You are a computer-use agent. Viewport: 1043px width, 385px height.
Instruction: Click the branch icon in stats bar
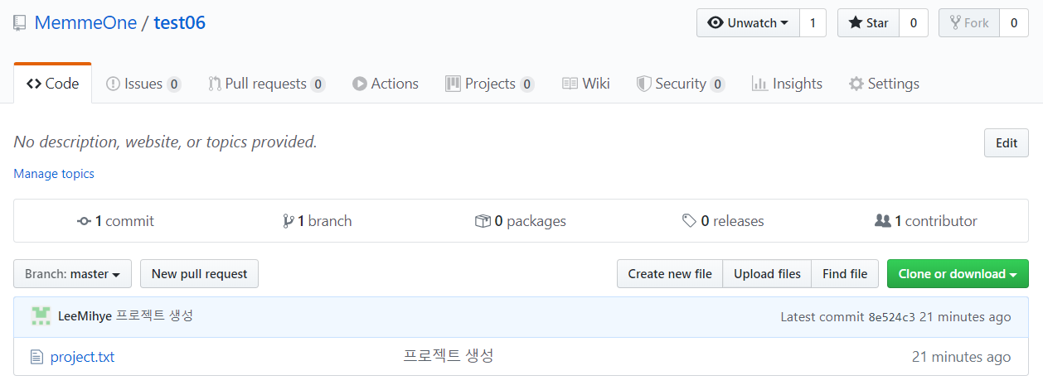coord(288,221)
